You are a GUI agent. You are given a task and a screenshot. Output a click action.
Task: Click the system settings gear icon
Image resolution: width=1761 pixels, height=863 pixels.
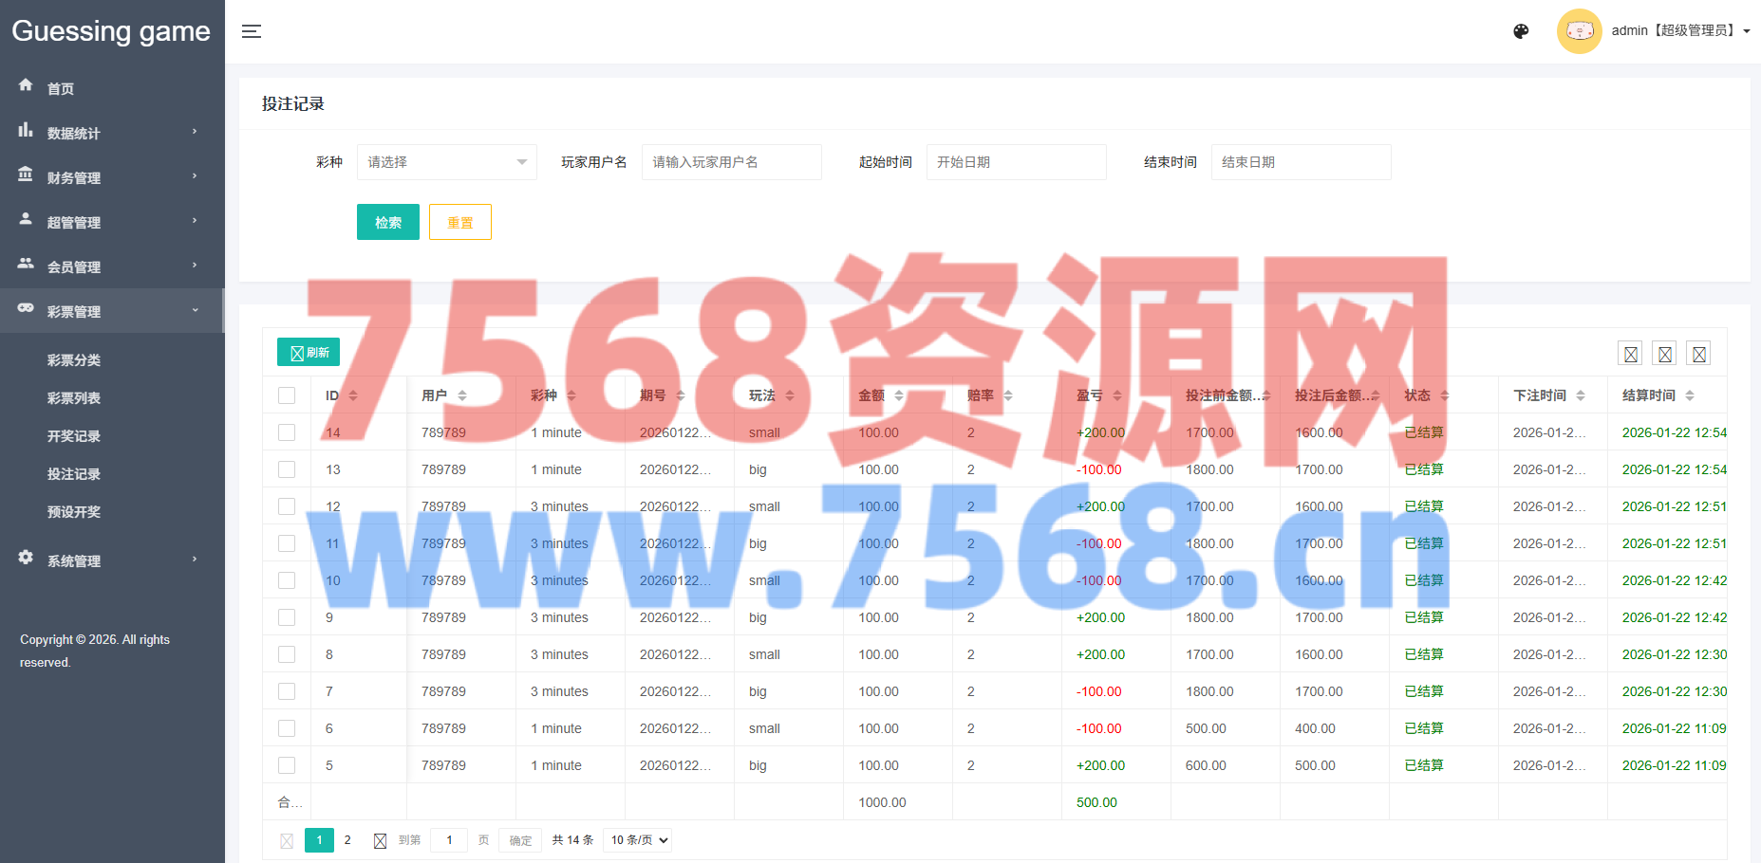tap(26, 558)
